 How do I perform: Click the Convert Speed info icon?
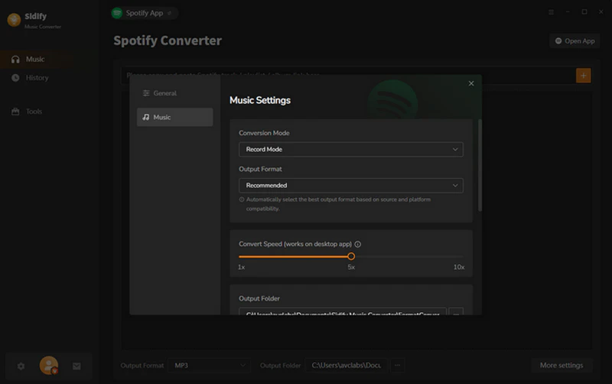pos(357,244)
